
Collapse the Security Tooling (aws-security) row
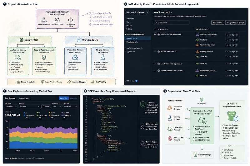(x=155, y=70)
